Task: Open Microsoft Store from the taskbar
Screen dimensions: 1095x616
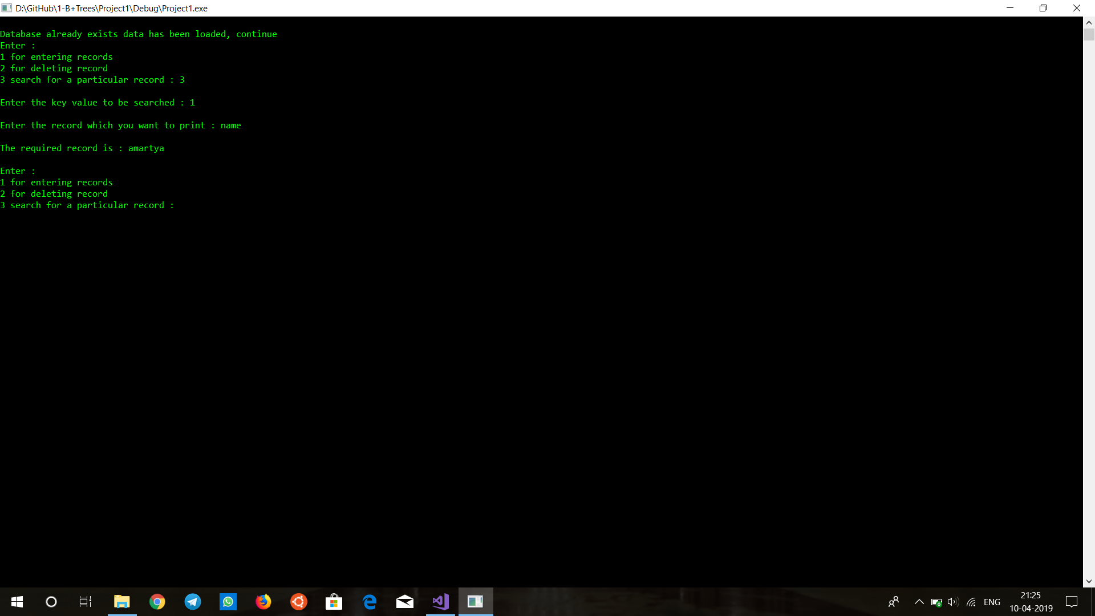Action: click(x=334, y=602)
